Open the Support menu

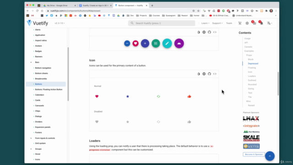[217, 23]
